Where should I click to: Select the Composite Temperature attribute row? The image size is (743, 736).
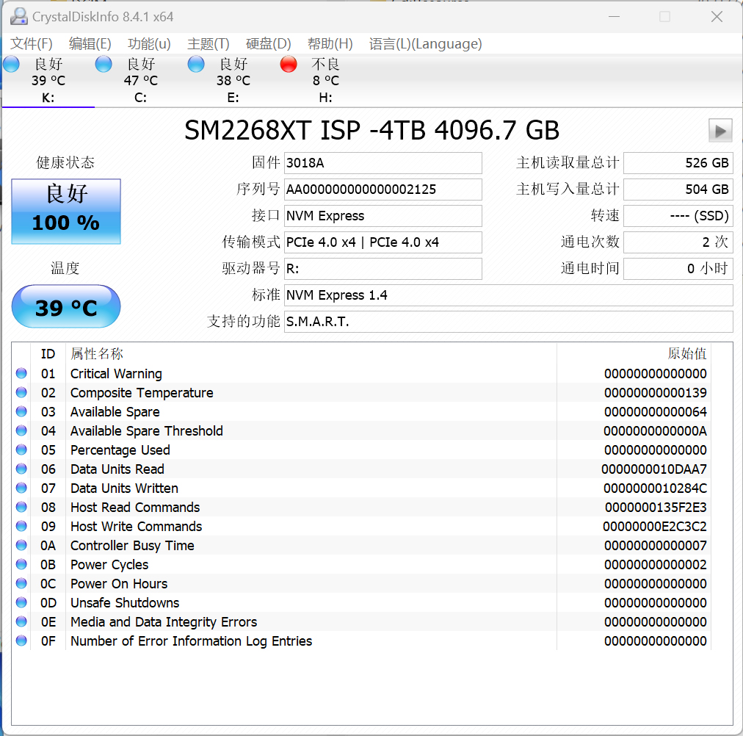[142, 393]
